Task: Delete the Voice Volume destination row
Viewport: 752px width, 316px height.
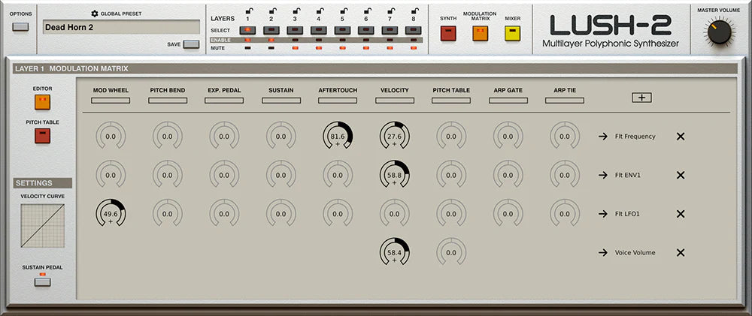Action: (x=681, y=253)
